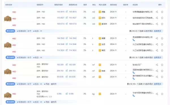
Task: Share the 269.703 price row
Action: 157,71
